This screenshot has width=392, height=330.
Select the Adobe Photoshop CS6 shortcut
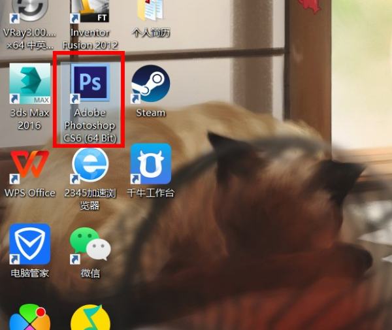pyautogui.click(x=90, y=84)
